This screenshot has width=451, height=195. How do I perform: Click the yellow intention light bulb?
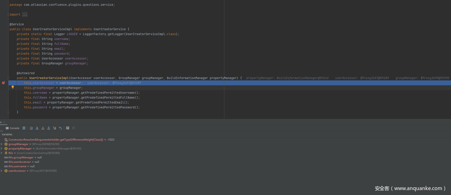[13, 87]
